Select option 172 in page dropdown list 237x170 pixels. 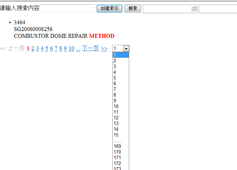tap(121, 163)
